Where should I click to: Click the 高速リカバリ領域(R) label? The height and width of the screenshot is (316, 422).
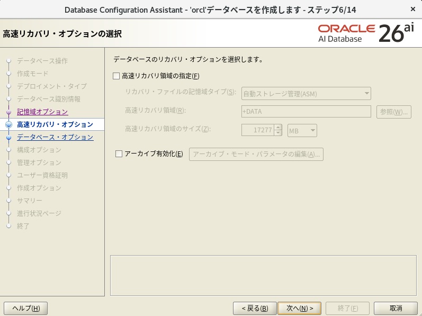click(155, 110)
